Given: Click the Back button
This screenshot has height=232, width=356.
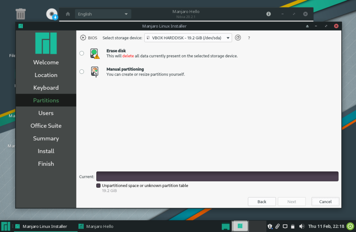Looking at the screenshot, I should coord(262,201).
